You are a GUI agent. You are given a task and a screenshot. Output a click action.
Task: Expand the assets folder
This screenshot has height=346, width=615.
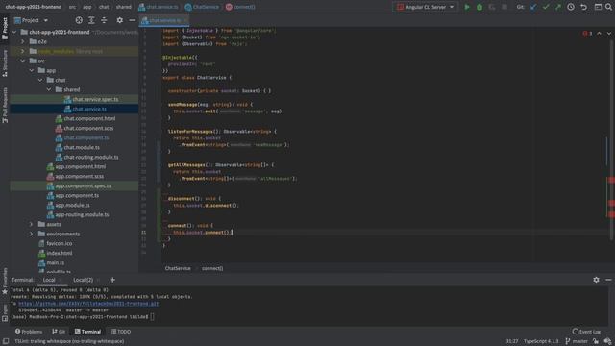(32, 224)
